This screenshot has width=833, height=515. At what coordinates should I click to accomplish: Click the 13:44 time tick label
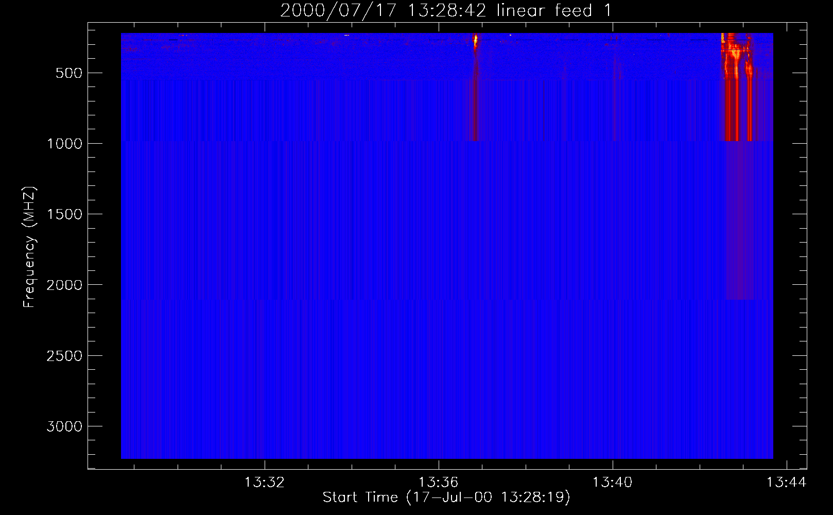pyautogui.click(x=786, y=482)
